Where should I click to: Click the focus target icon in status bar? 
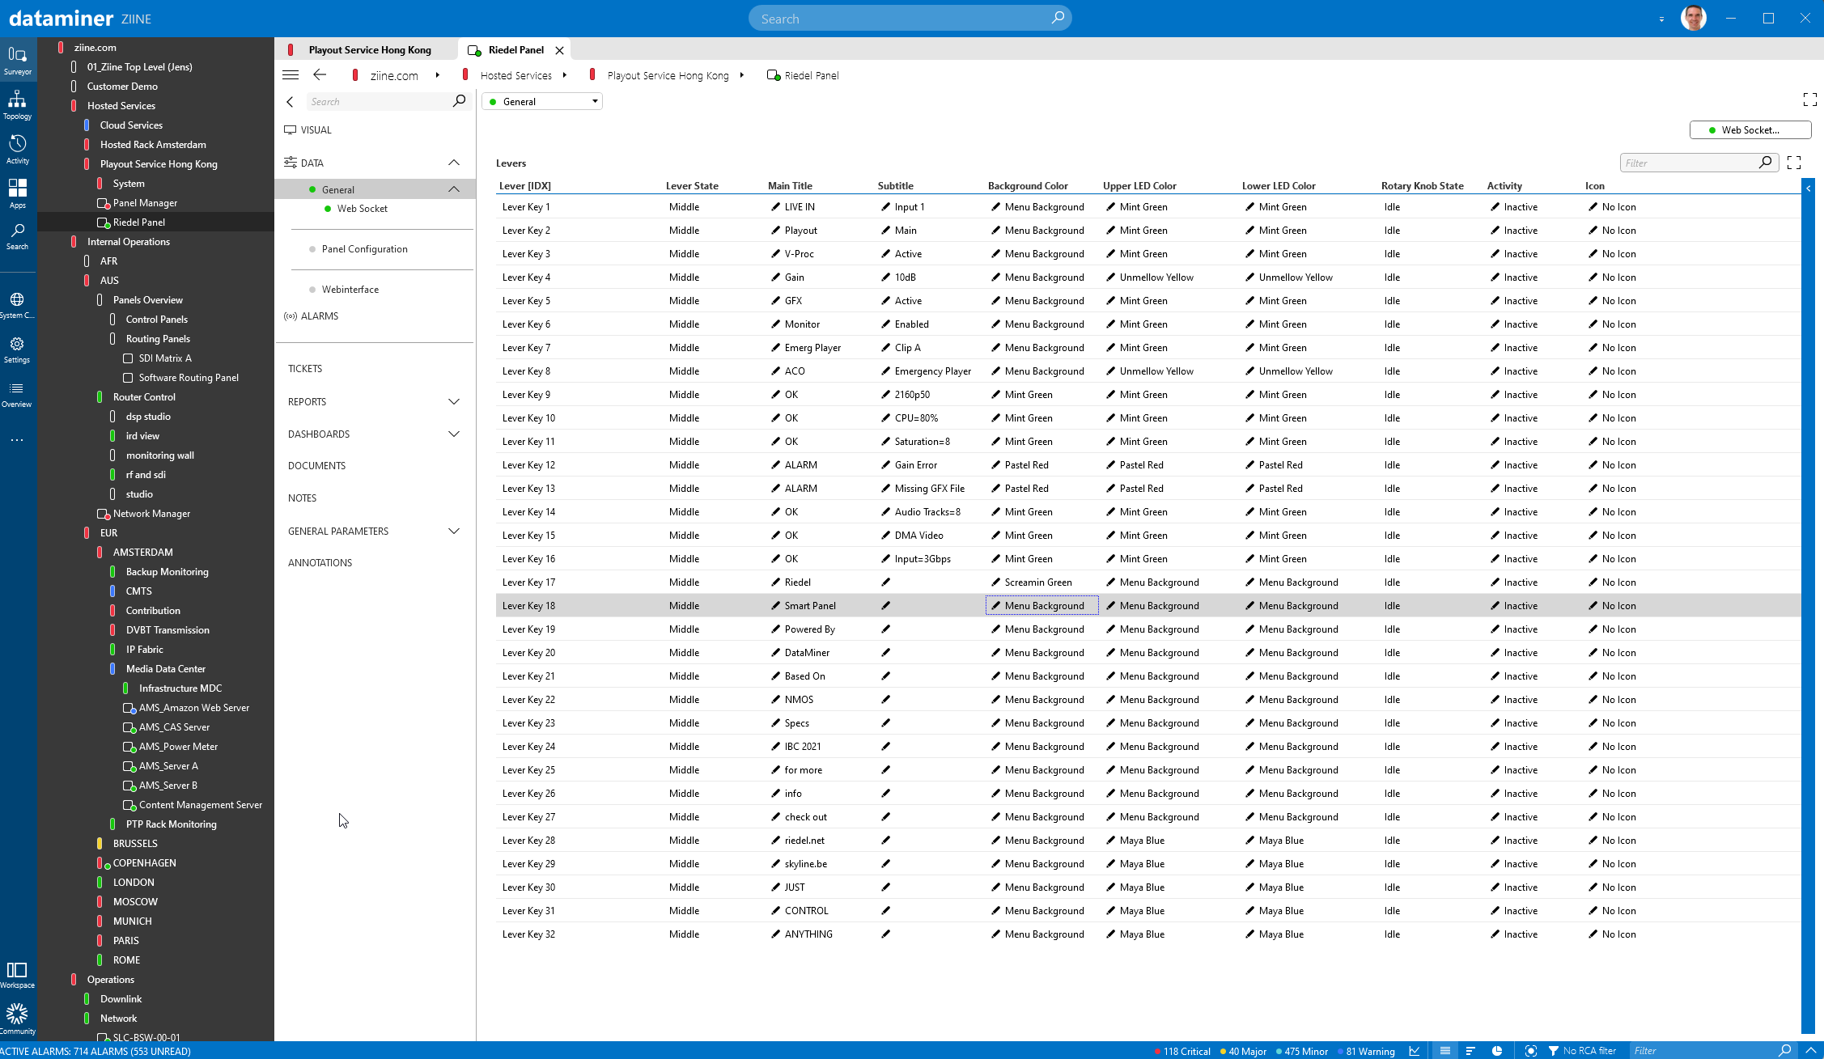pyautogui.click(x=1530, y=1051)
